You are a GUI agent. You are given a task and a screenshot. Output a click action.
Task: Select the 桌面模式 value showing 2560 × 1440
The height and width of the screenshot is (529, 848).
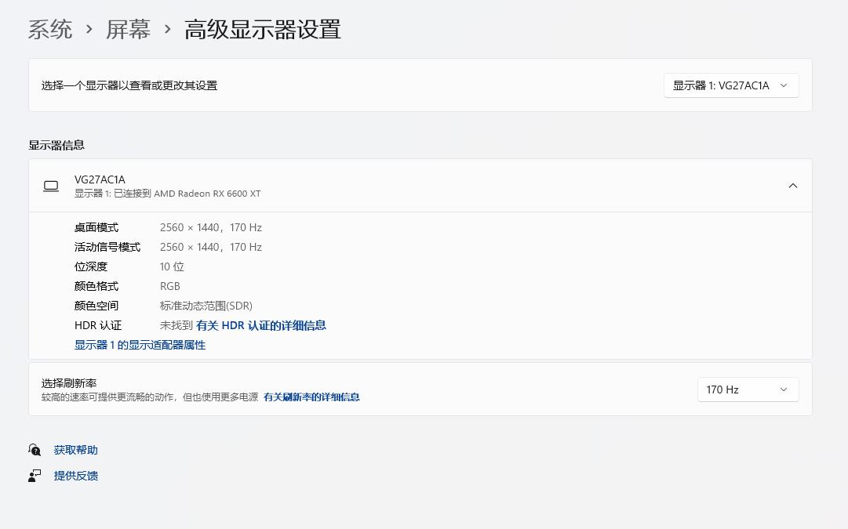click(210, 227)
